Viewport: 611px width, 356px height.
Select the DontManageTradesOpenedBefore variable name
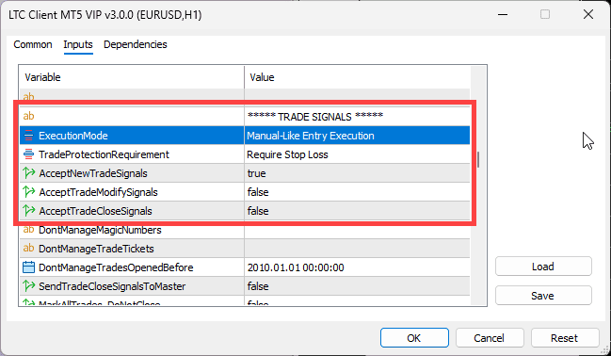click(116, 267)
